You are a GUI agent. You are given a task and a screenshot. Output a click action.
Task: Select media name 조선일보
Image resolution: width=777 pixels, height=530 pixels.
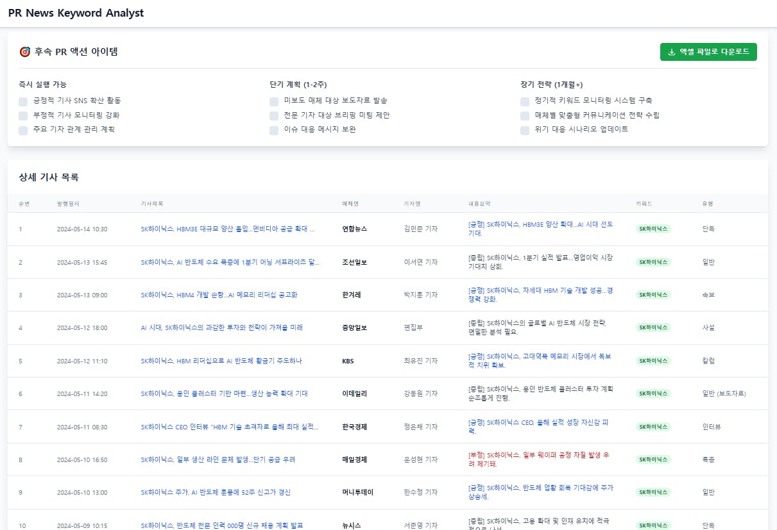click(355, 262)
